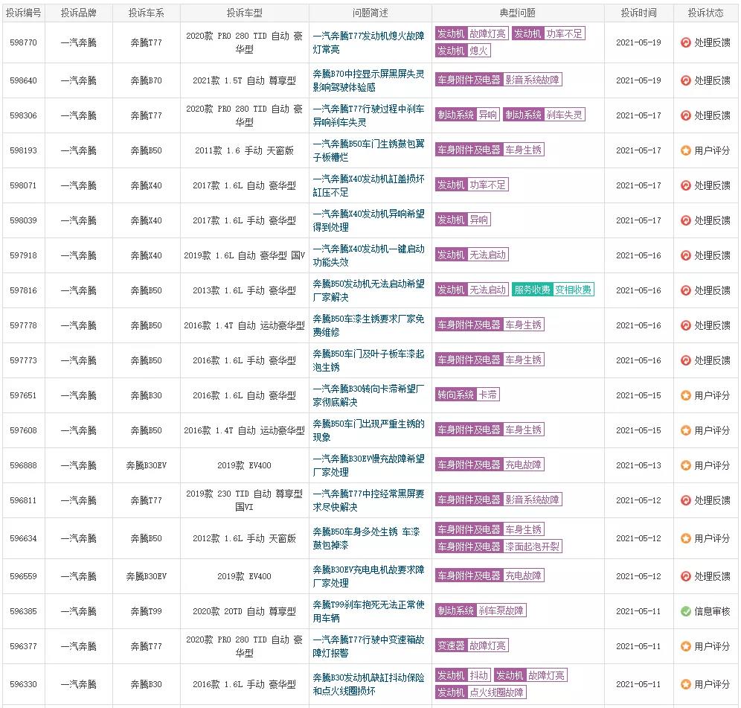Click status icon in row 596559
This screenshot has width=741, height=708.
tap(685, 576)
